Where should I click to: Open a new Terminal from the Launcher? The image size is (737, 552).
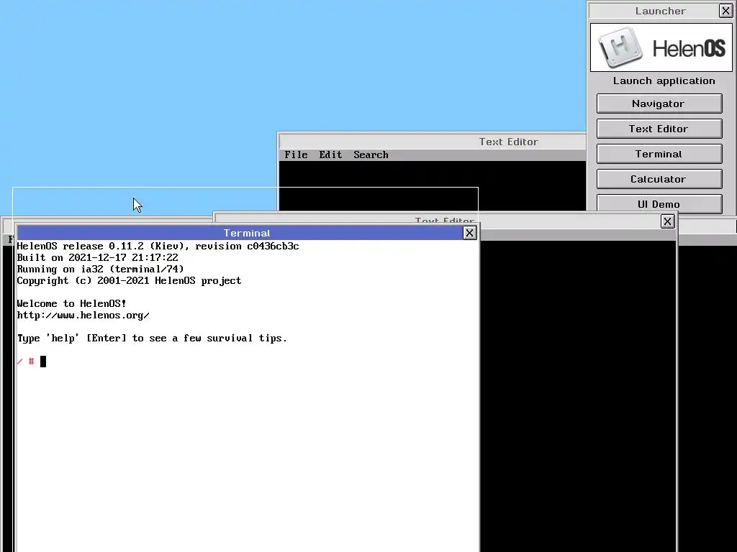(659, 154)
